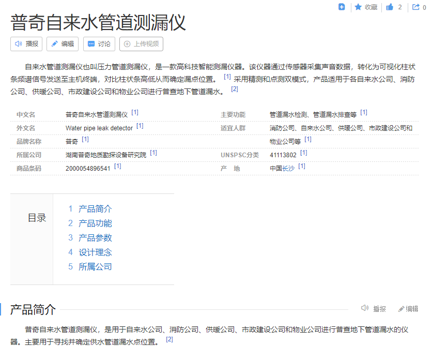Open reference [2] after 普查地下管道漏水。
This screenshot has width=432, height=360.
[235, 89]
